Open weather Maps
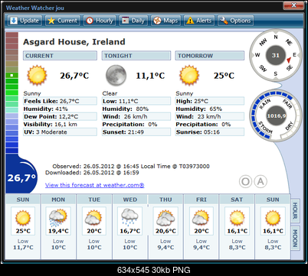This screenshot has width=308, height=276. [165, 21]
